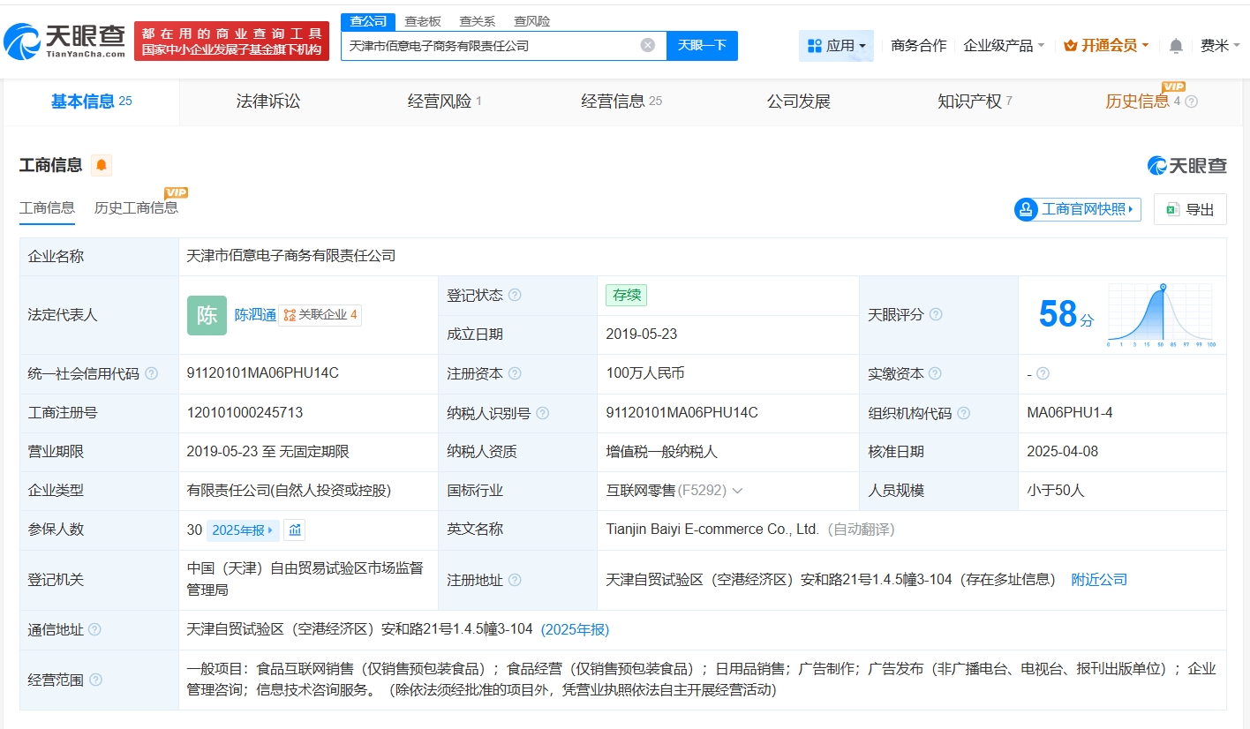Click help icon beside 注册地址
Viewport: 1250px width, 729px height.
pos(515,581)
